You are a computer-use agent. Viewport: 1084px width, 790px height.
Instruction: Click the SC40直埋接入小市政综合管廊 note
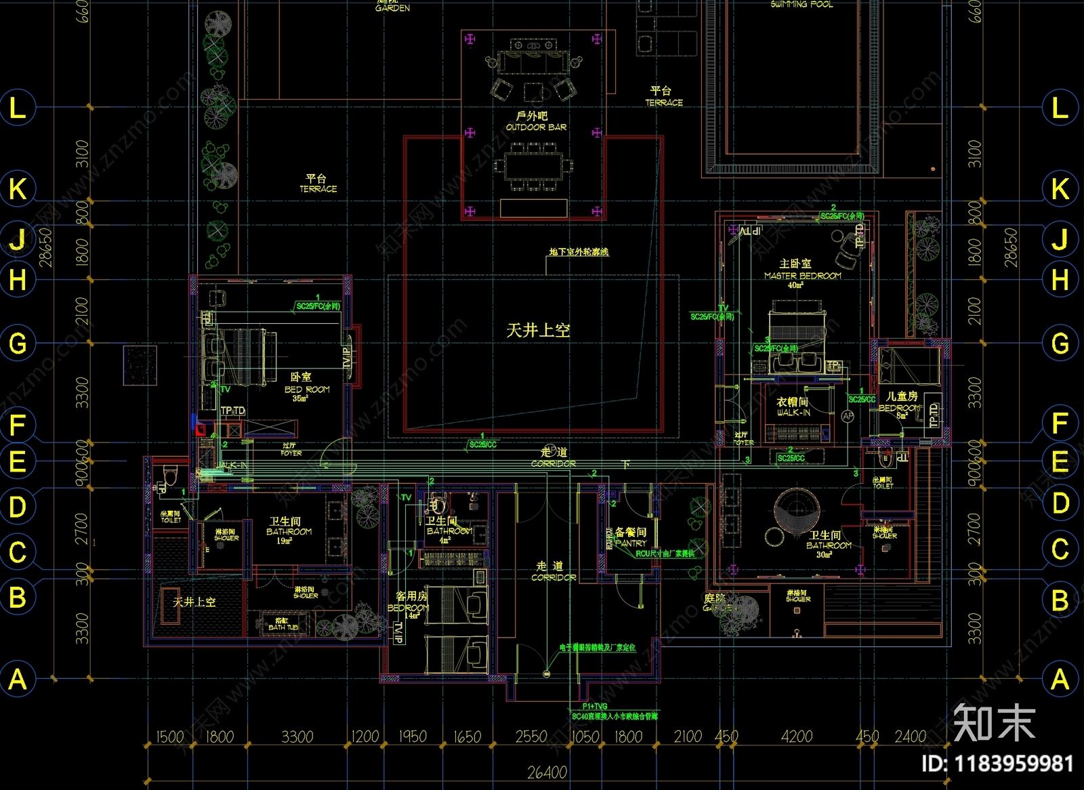coord(614,716)
